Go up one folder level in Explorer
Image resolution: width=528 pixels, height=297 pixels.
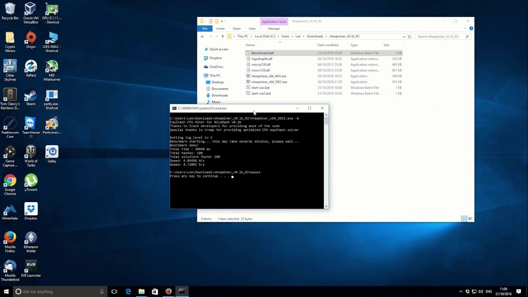pyautogui.click(x=222, y=36)
